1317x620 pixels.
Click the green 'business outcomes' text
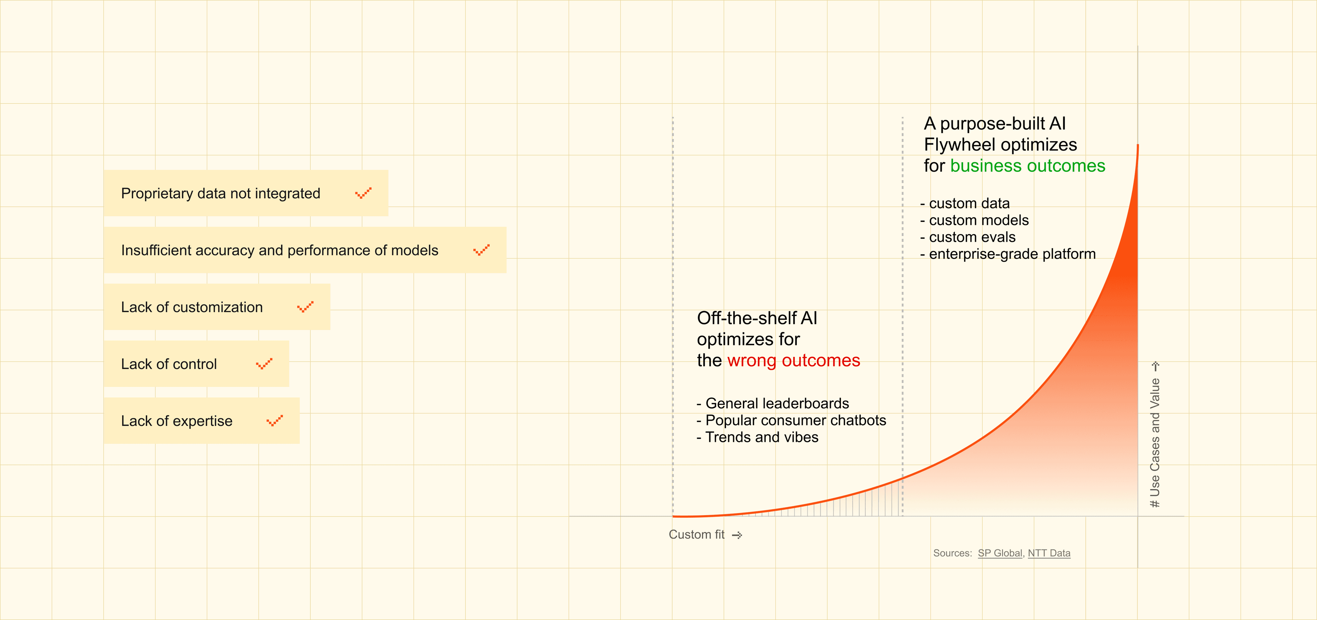coord(1028,166)
